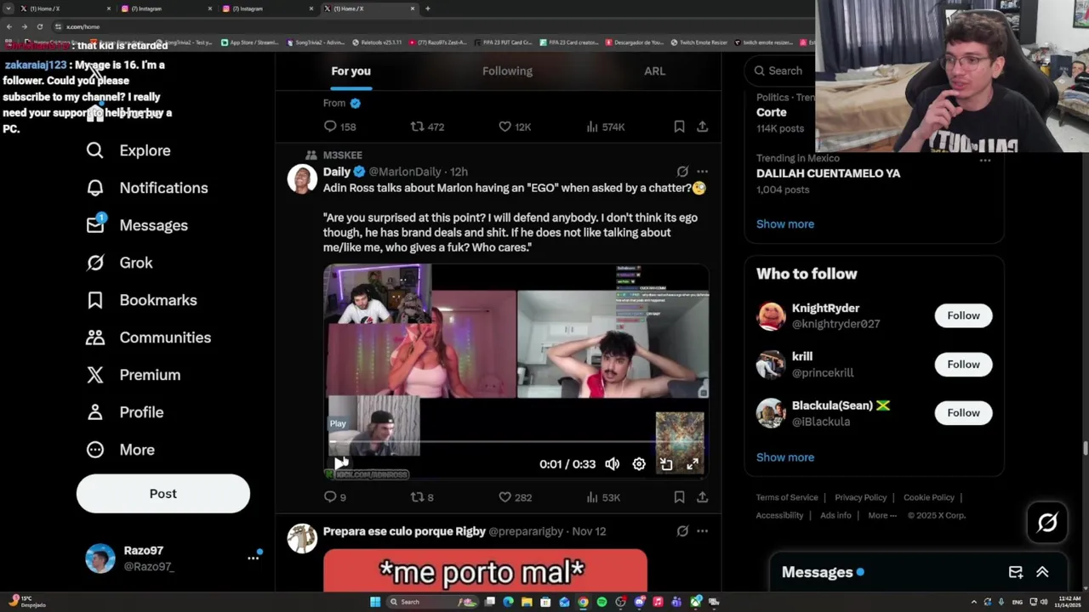This screenshot has width=1089, height=612.
Task: Expand footer More links
Action: pyautogui.click(x=881, y=515)
